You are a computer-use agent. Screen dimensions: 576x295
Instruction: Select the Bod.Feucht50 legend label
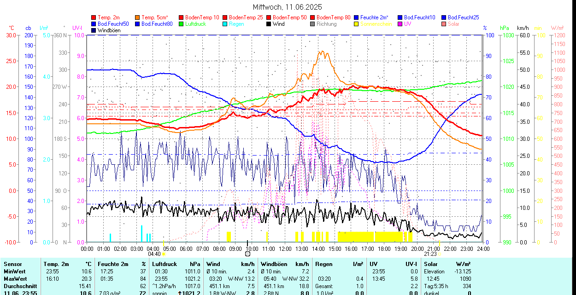[x=113, y=24]
